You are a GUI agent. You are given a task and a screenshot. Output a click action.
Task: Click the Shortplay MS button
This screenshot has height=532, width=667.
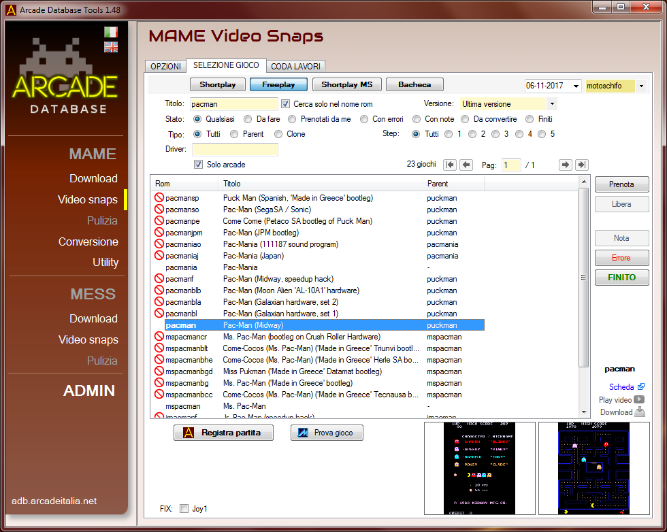click(x=346, y=84)
